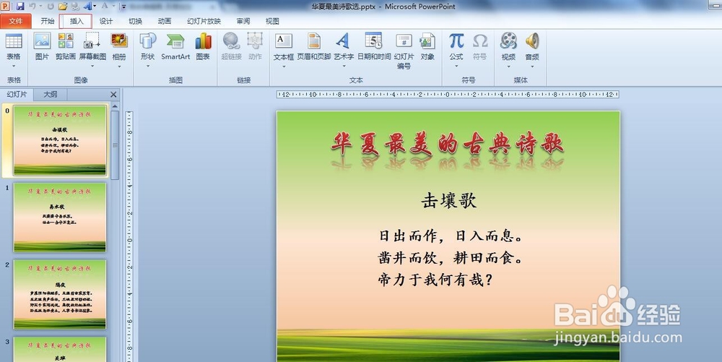Open 页眉和页脚 header and footer
This screenshot has height=362, width=722.
coord(314,46)
